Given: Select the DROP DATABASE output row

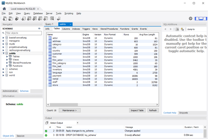Looking at the screenshot, I should 124,135.
